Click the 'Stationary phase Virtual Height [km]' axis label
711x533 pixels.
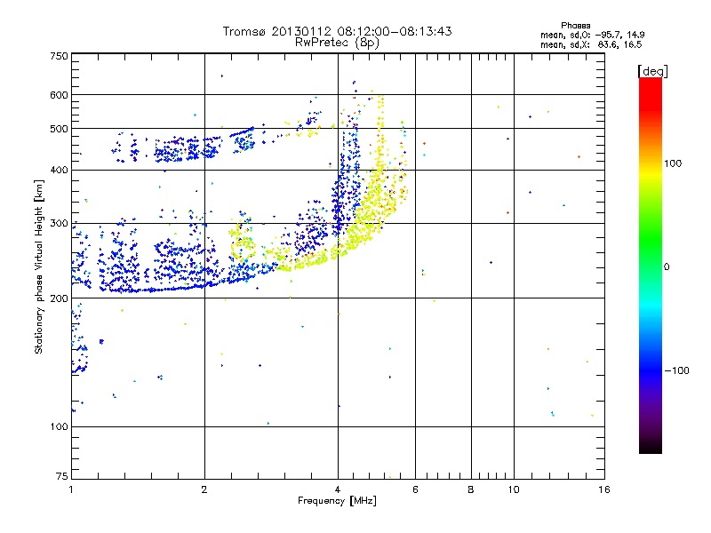pos(38,266)
